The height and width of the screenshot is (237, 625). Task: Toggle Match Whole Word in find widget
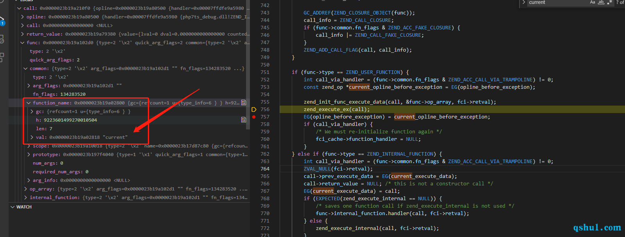pos(601,2)
